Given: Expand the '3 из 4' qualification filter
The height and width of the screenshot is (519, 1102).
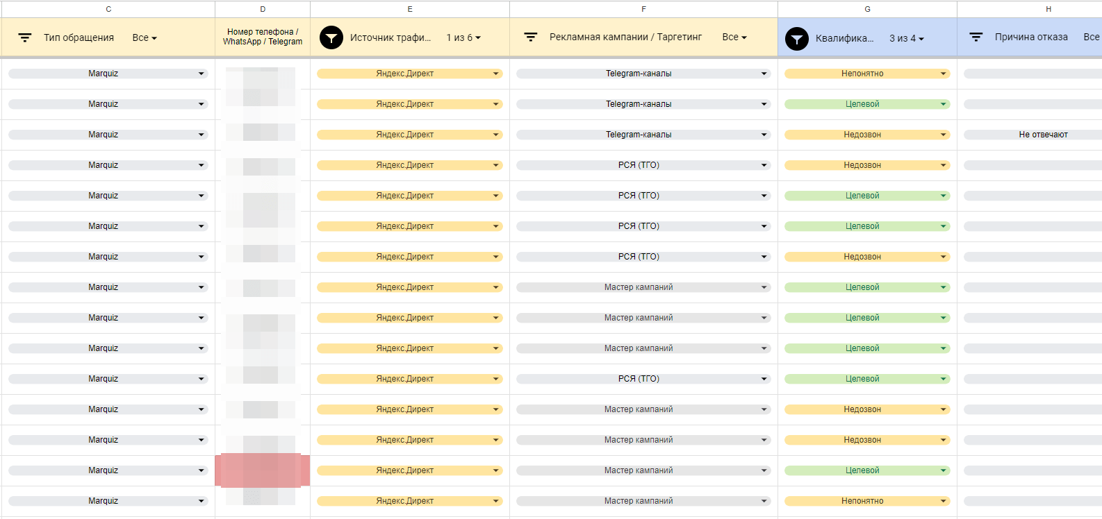Looking at the screenshot, I should [x=907, y=38].
